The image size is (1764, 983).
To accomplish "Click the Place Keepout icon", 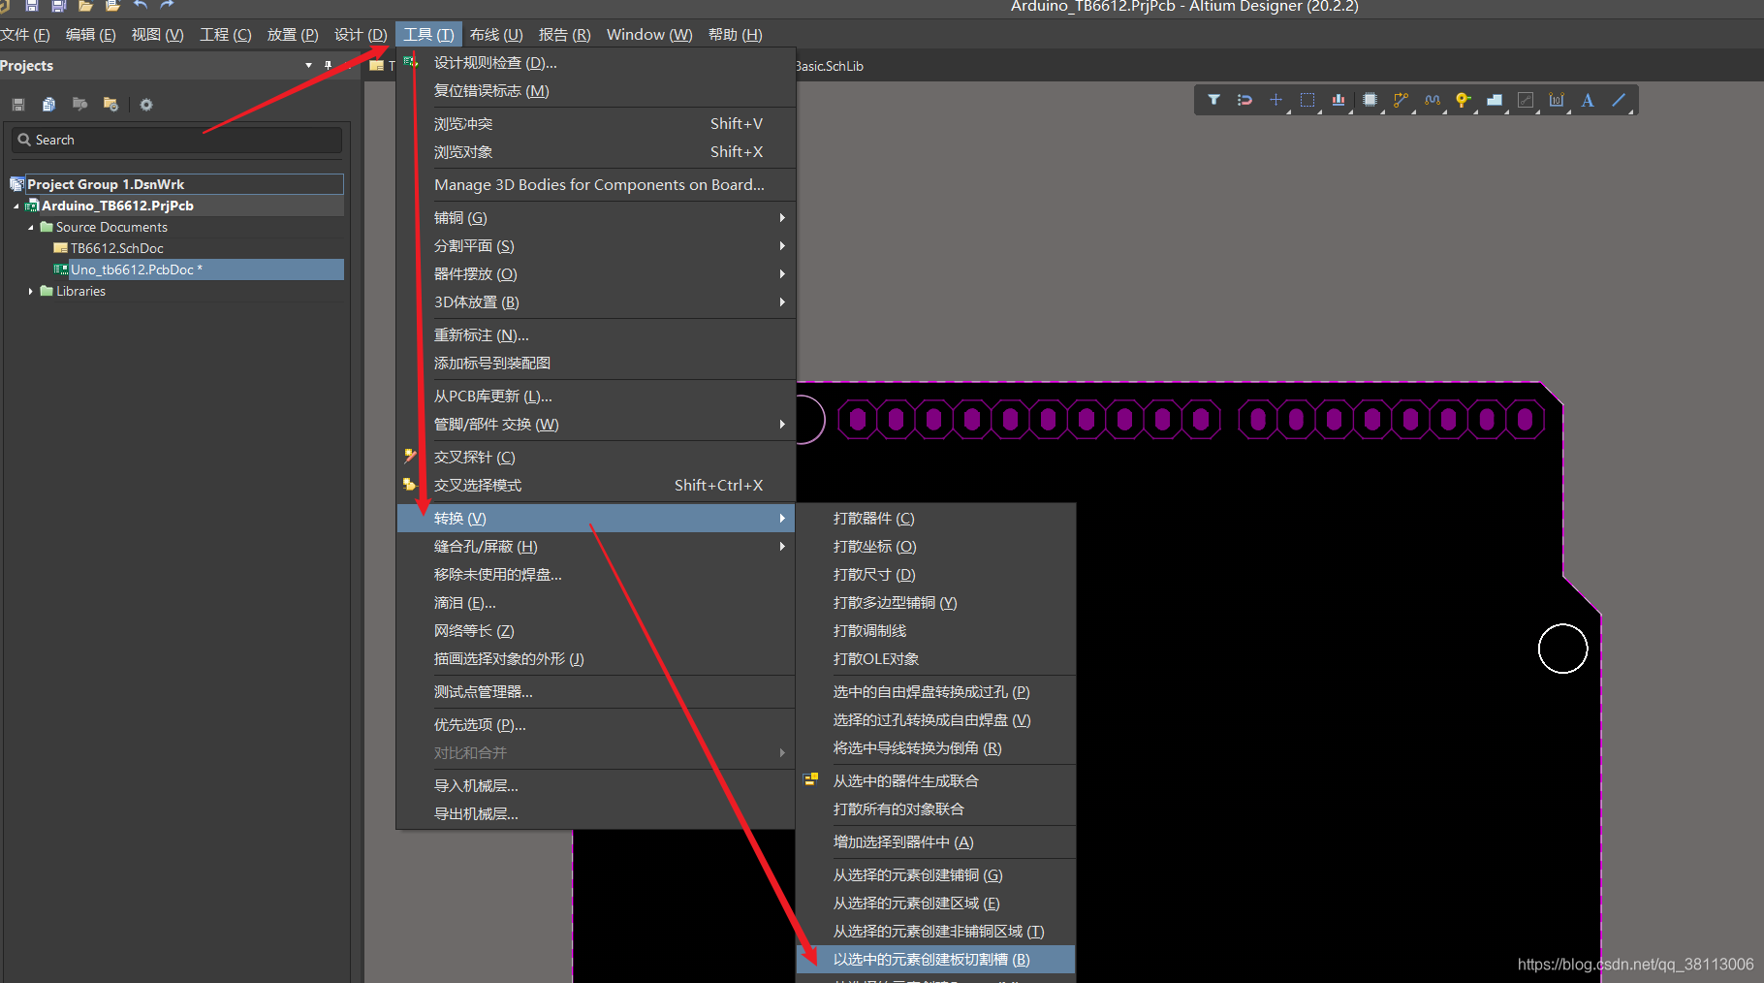I will point(1525,100).
